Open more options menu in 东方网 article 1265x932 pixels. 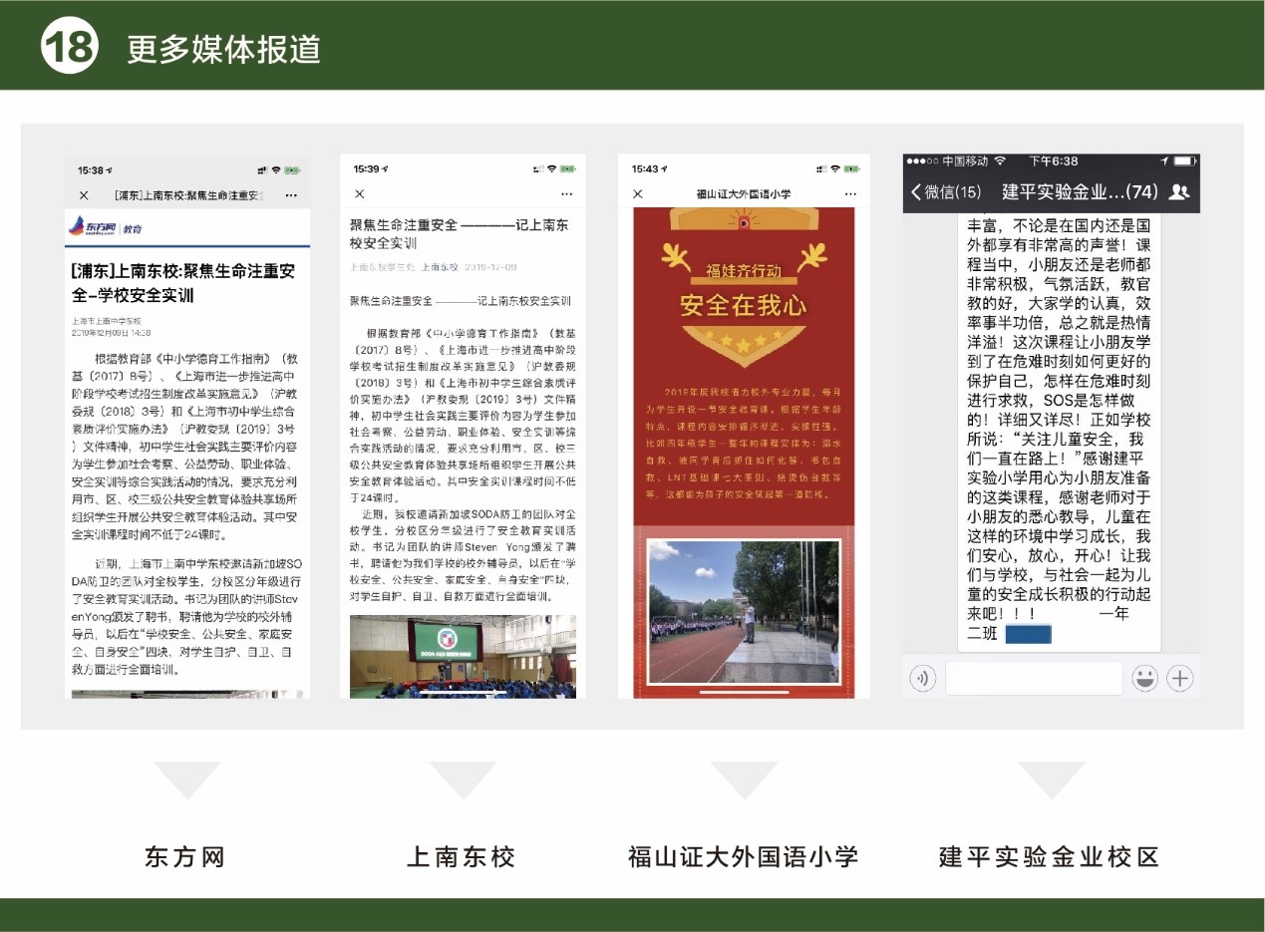[x=291, y=195]
